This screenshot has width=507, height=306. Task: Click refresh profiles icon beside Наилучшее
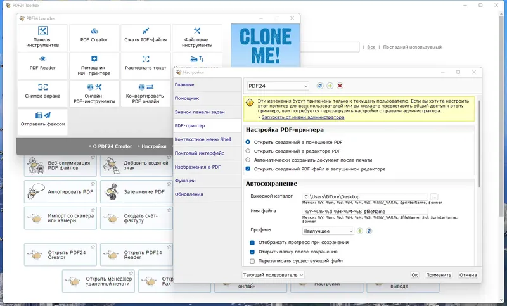click(369, 231)
